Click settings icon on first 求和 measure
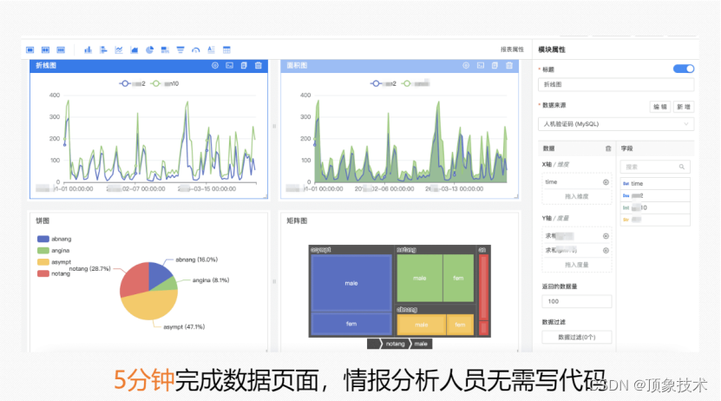721x401 pixels. 606,236
